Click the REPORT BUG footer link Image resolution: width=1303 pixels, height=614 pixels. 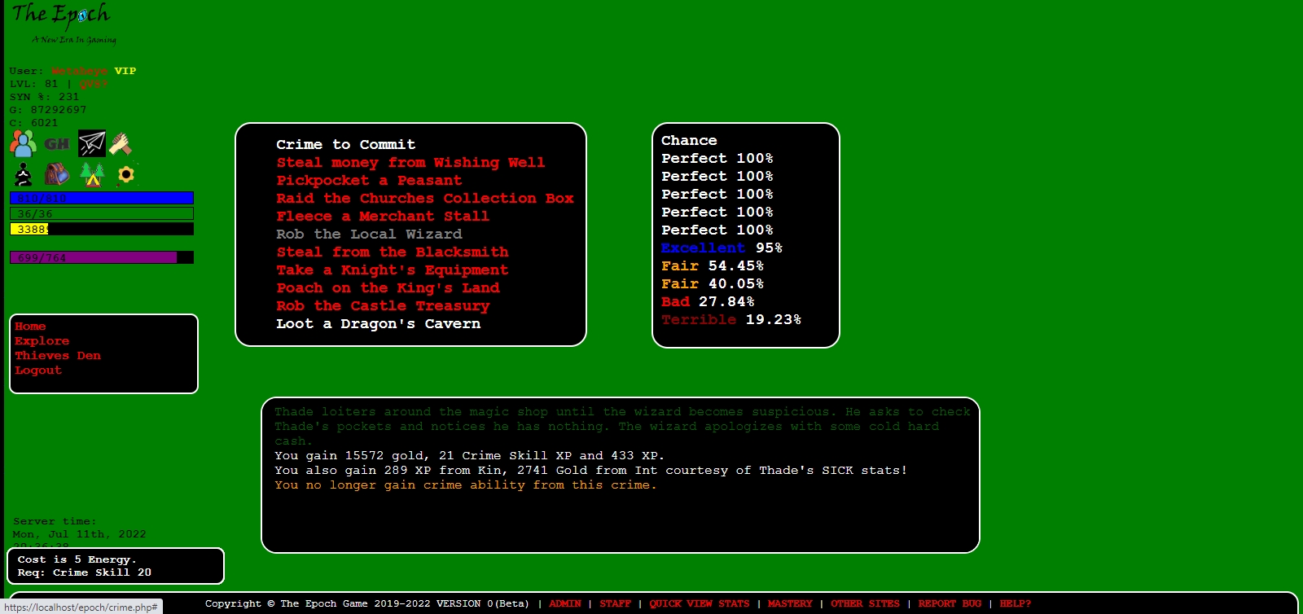pos(950,604)
